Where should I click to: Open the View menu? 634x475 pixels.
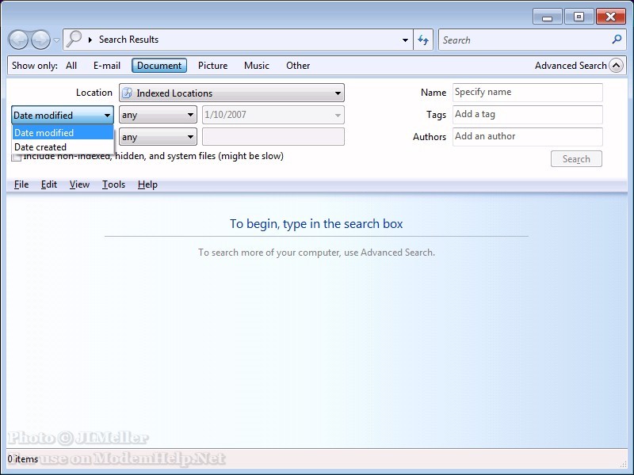point(79,184)
